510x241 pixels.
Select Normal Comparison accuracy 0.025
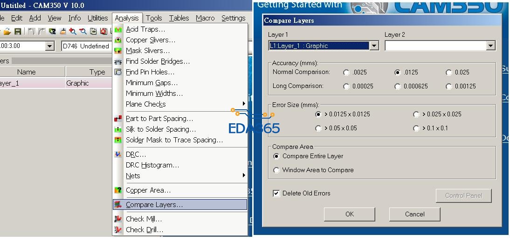[449, 73]
